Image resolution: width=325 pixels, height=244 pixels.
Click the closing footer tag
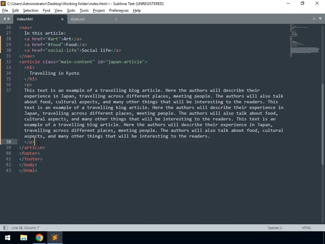31,159
